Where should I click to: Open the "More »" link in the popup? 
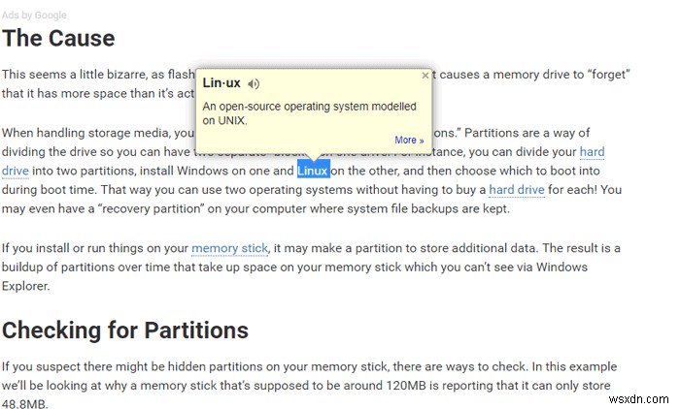(x=409, y=141)
